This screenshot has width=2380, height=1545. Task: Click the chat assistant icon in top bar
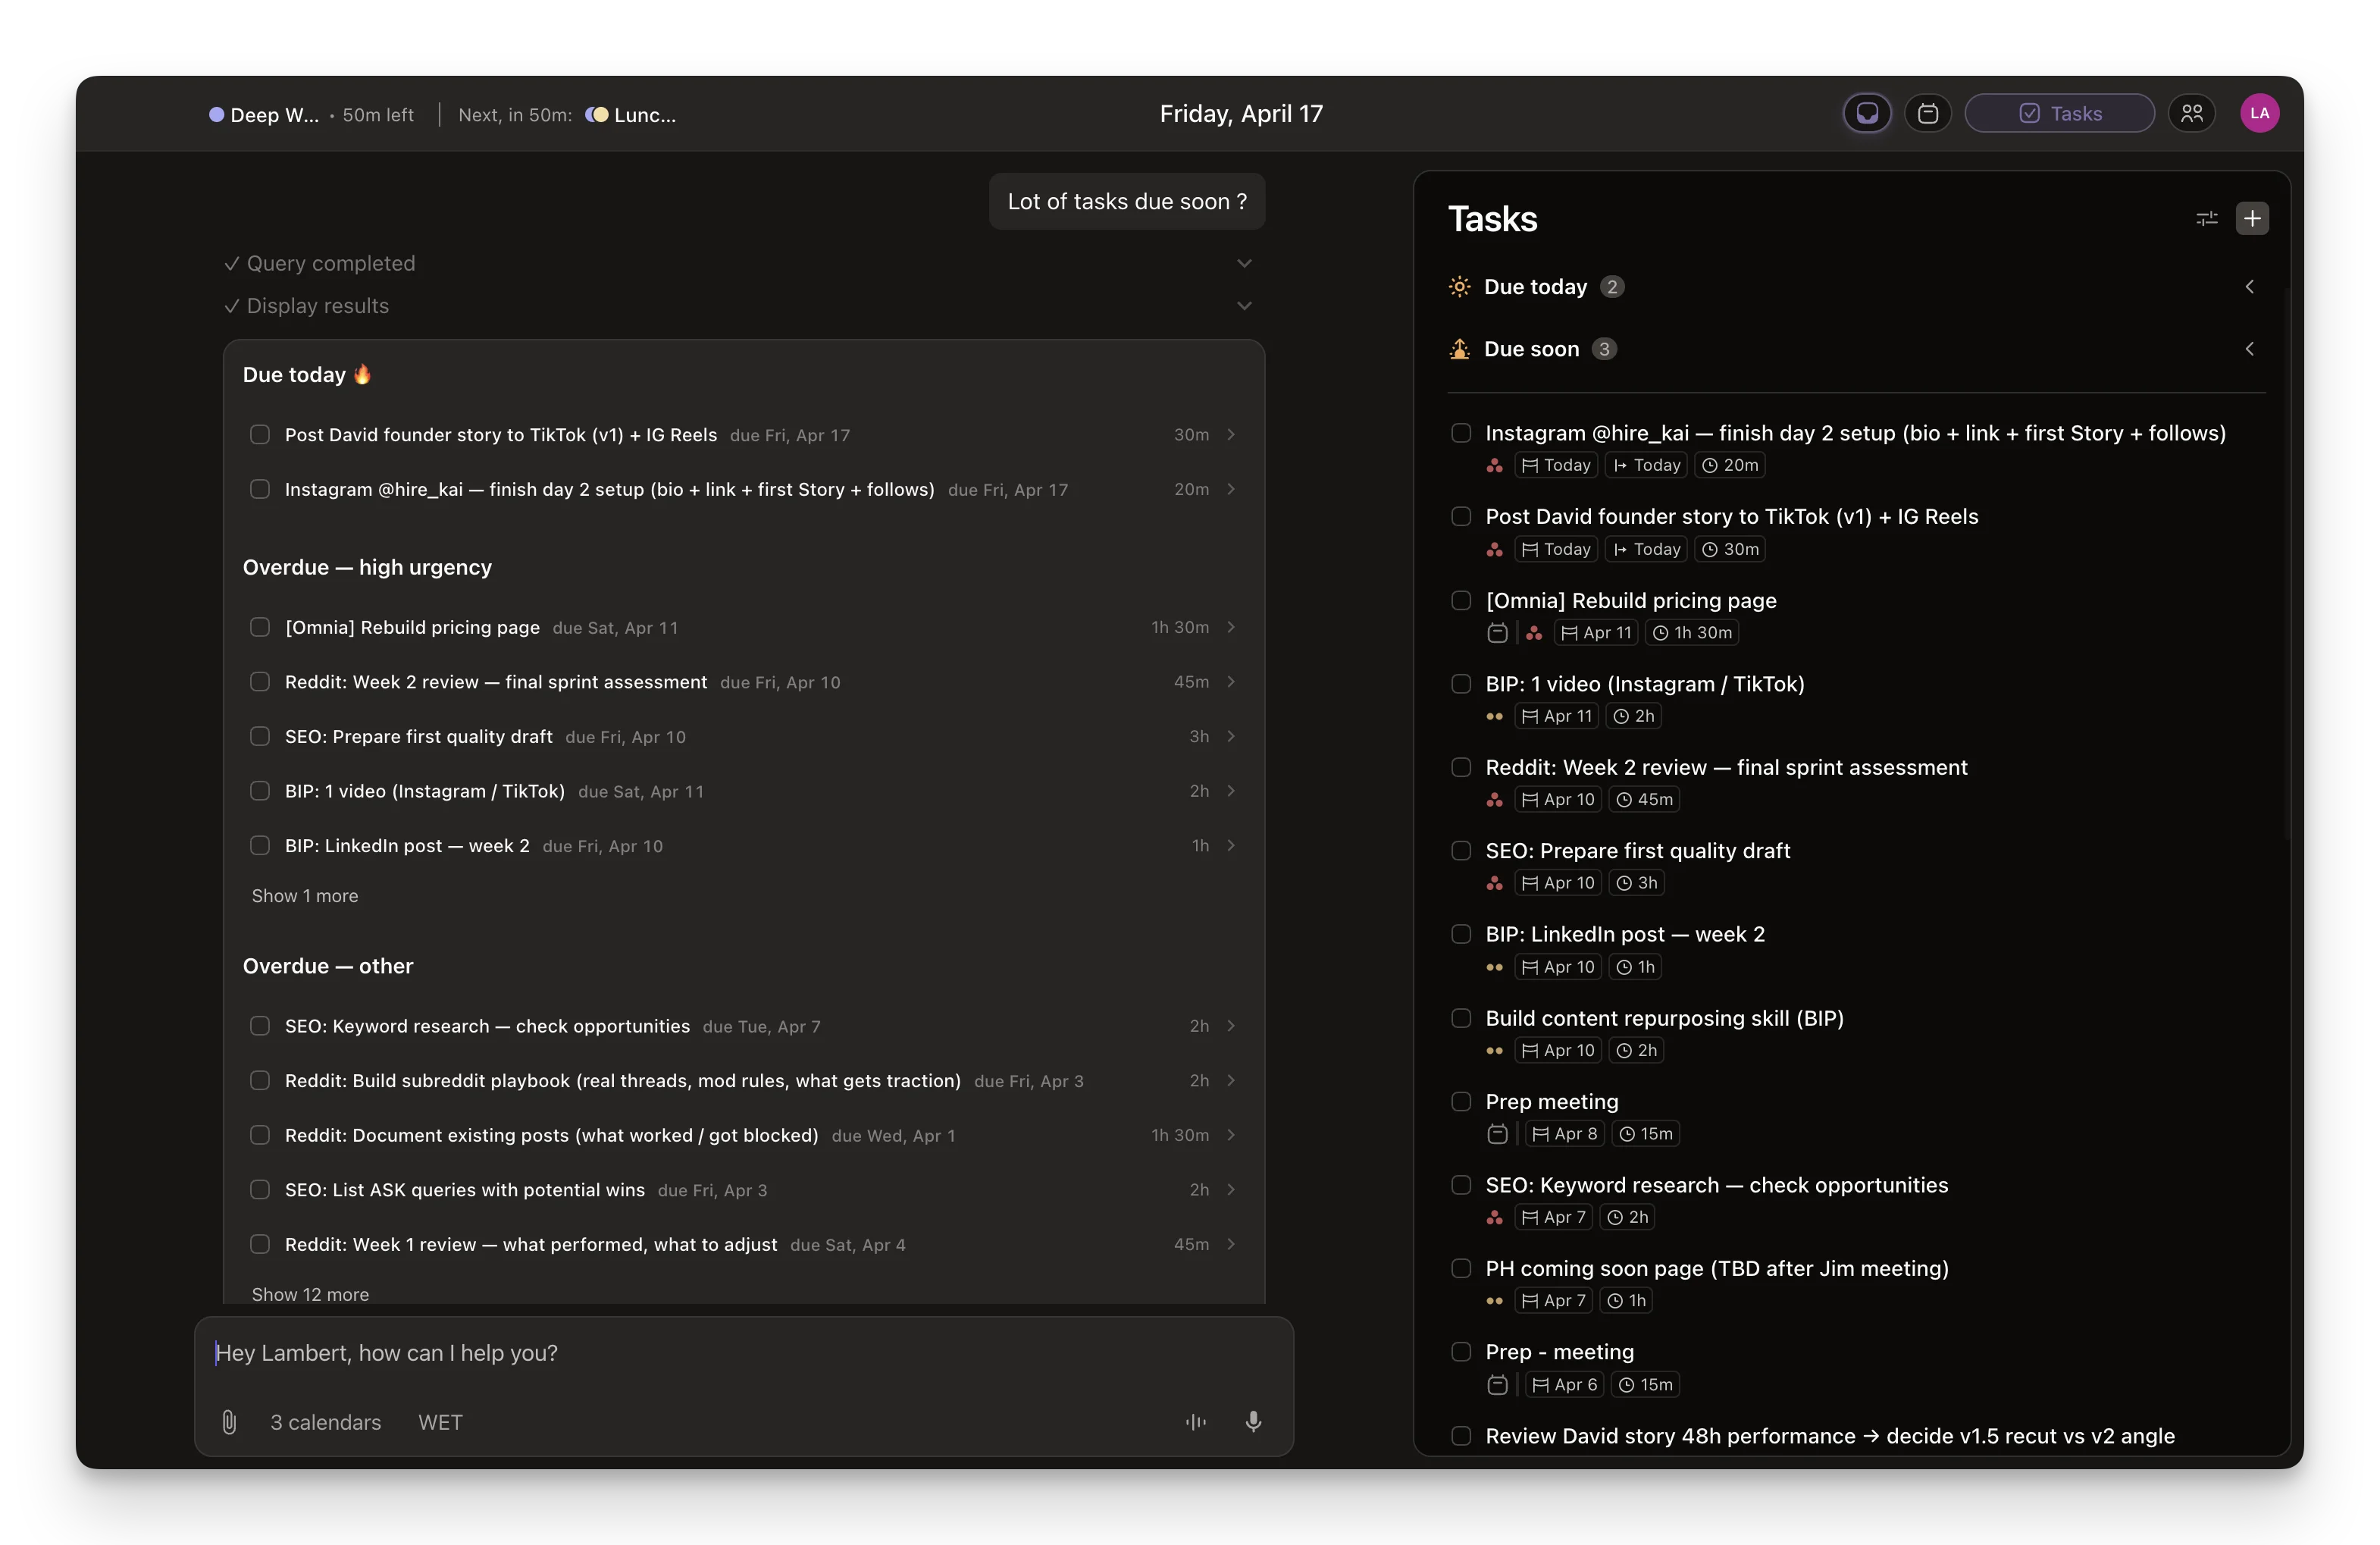[1866, 113]
